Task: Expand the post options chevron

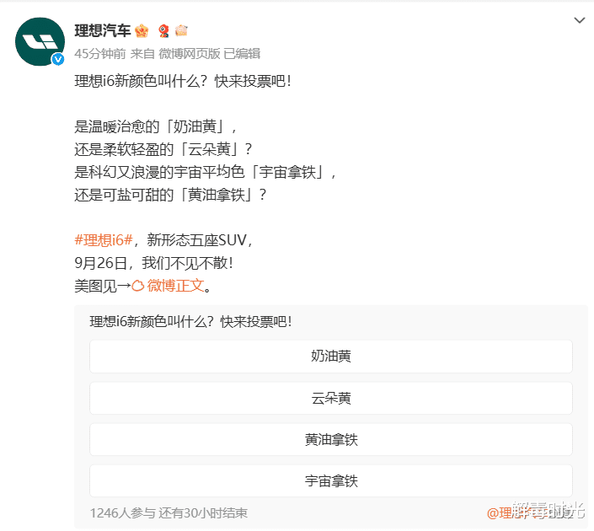Action: click(x=579, y=20)
